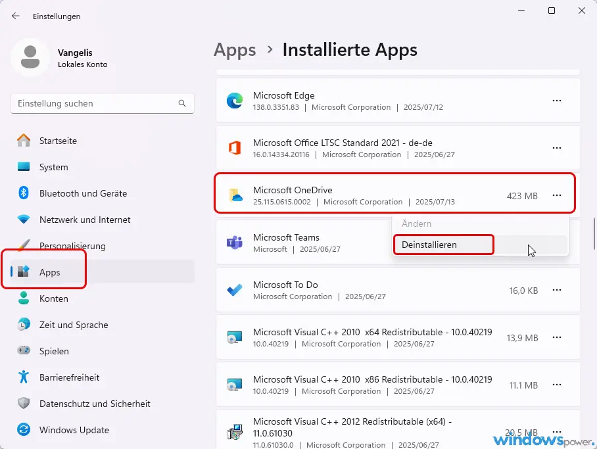Choose Deinstallieren in the context menu
597x449 pixels.
pos(481,245)
